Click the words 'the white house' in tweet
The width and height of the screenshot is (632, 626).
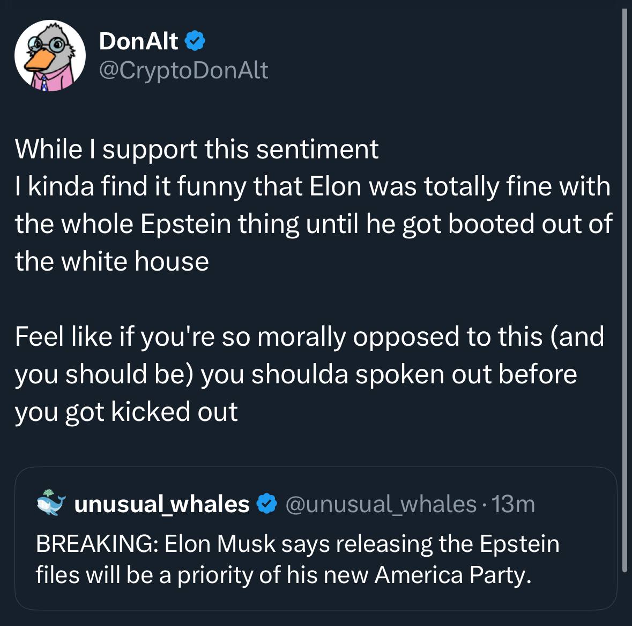pos(112,261)
